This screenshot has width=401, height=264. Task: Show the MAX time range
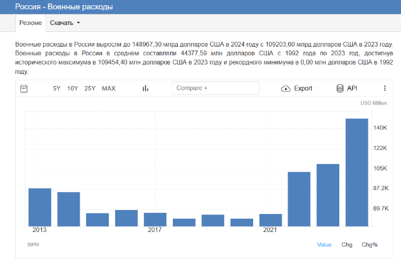pyautogui.click(x=109, y=88)
